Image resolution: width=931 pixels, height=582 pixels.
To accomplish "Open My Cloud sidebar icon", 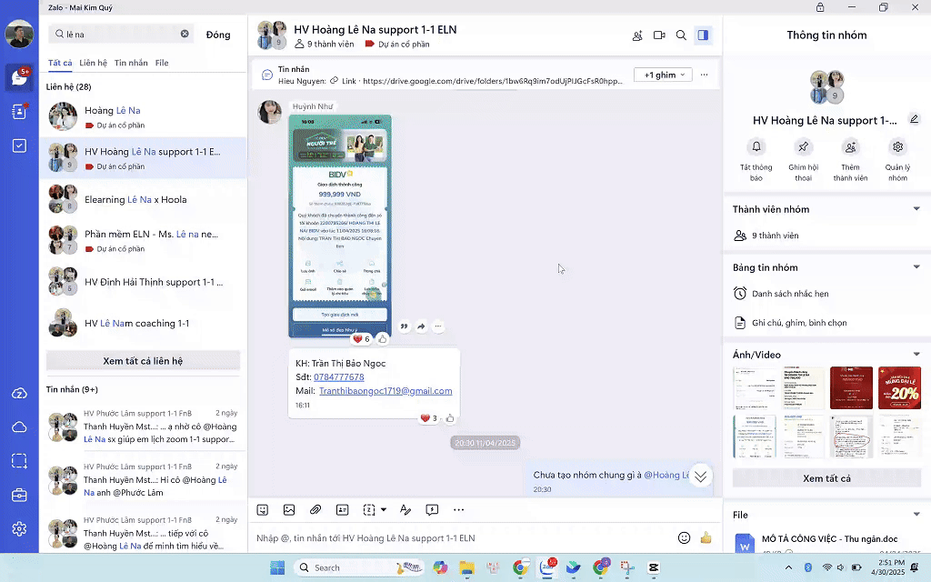I will point(19,427).
